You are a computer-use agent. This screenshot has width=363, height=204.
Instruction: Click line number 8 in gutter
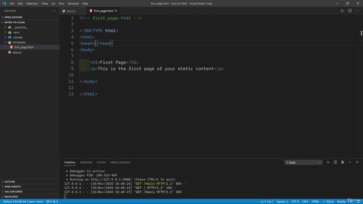click(72, 62)
